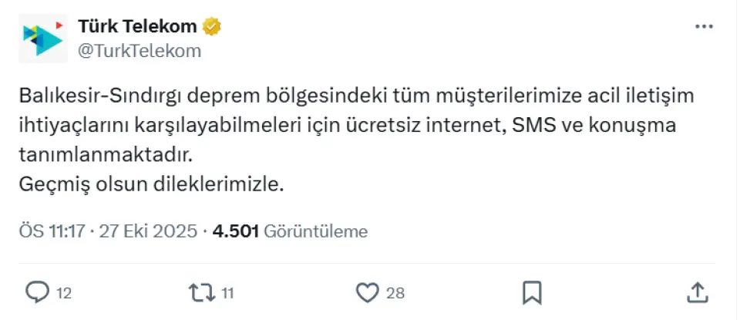The width and height of the screenshot is (740, 320).
Task: Click the reply speech bubble icon
Action: 37,292
